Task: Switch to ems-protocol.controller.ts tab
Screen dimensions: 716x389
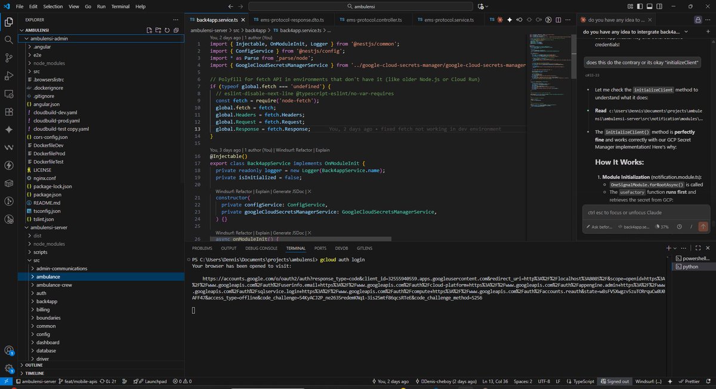Action: (x=374, y=19)
